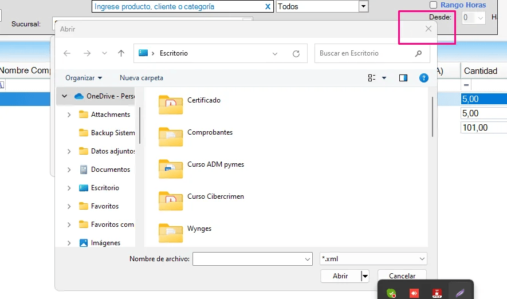Click the green shield tray icon

pyautogui.click(x=391, y=293)
